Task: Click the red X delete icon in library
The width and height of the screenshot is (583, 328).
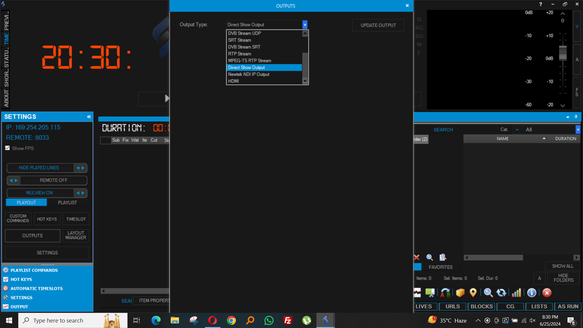Action: pos(417,258)
